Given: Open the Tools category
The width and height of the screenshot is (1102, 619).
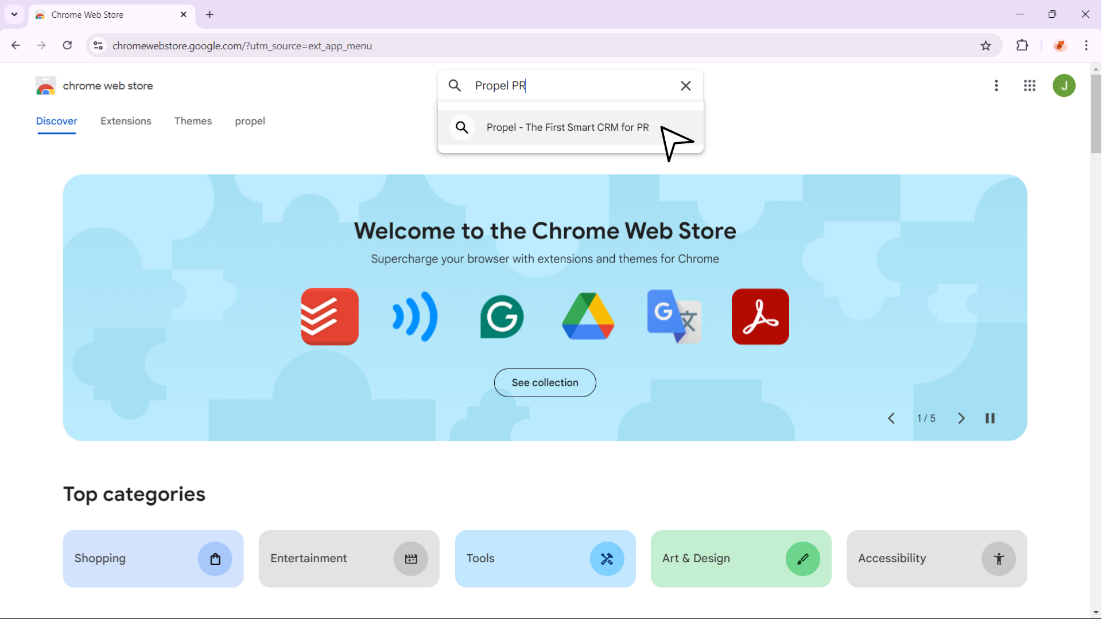Looking at the screenshot, I should pos(545,558).
